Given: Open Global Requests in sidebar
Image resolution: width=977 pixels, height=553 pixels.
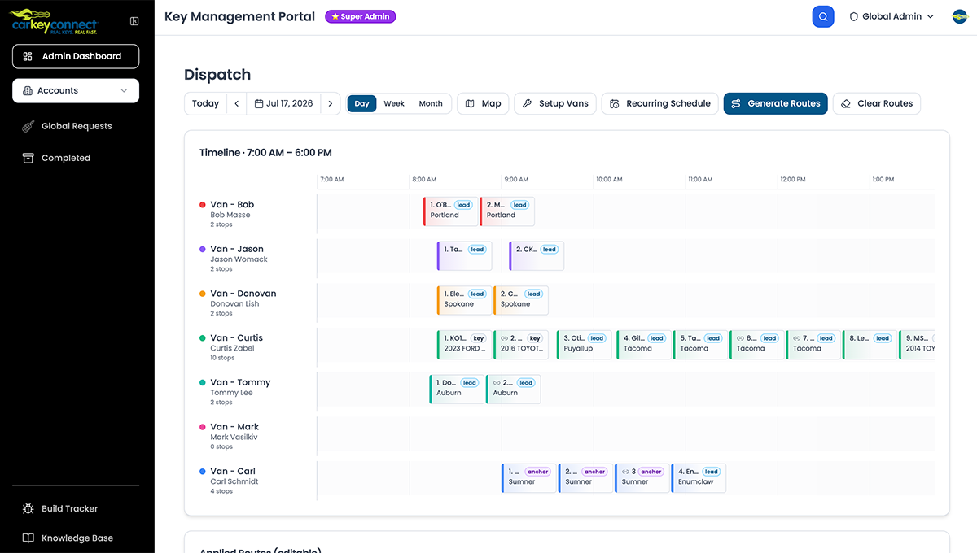Looking at the screenshot, I should [x=76, y=126].
